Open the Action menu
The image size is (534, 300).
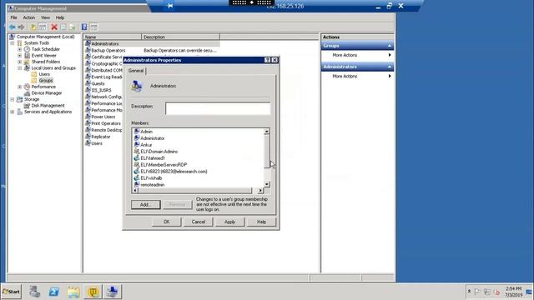tap(29, 17)
